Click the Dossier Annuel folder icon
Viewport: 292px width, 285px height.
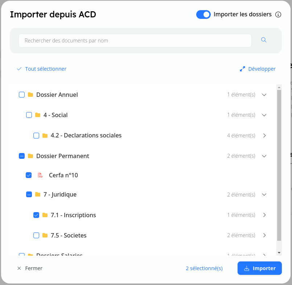click(x=30, y=95)
